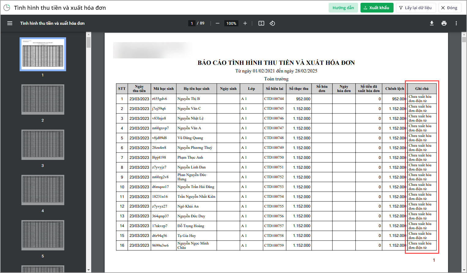
Task: Click the Số tiền đã xuất hóa đơn header
Action: (x=369, y=89)
